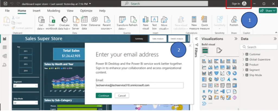Viewport: 278px width, 111px height.
Task: Switch to Table view in left sidebar
Action: 5,47
